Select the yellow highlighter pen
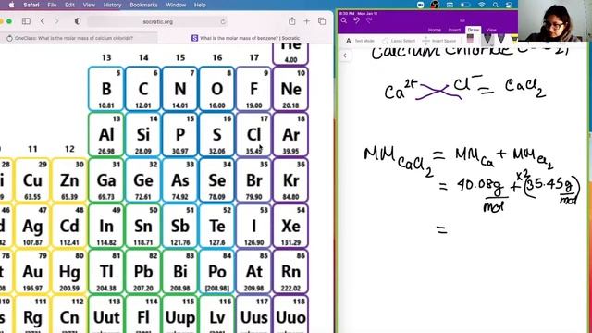Image resolution: width=592 pixels, height=333 pixels. pos(514,39)
